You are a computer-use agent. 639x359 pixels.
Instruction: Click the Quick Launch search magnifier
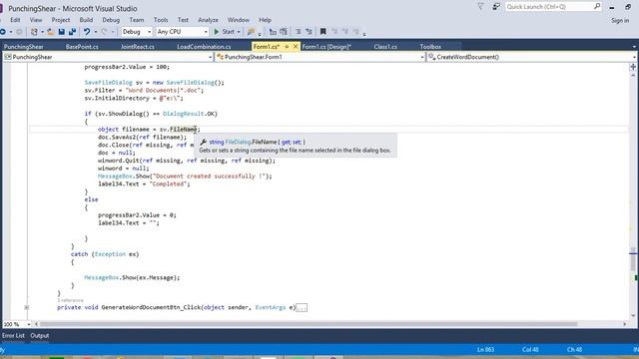point(597,6)
